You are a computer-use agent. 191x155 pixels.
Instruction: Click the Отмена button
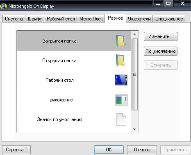click(x=142, y=150)
